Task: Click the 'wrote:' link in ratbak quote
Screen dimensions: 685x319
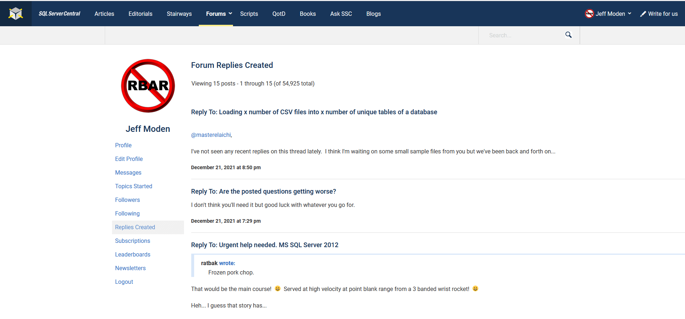Action: coord(227,263)
